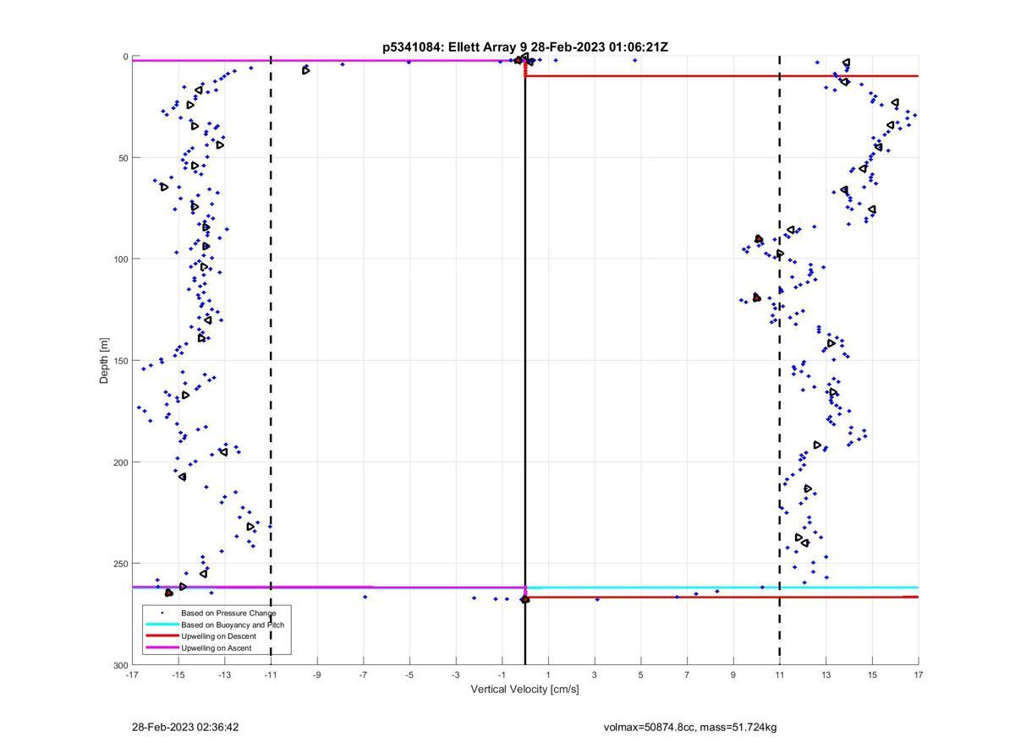Click legend entry 'Upwelling on Ascent'
This screenshot has height=748, width=1015.
(x=216, y=648)
